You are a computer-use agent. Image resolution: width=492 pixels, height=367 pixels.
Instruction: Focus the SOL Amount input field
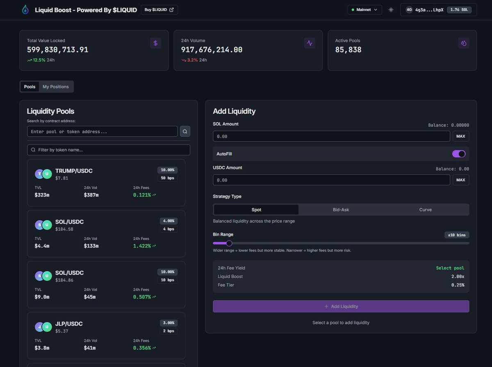(x=331, y=136)
